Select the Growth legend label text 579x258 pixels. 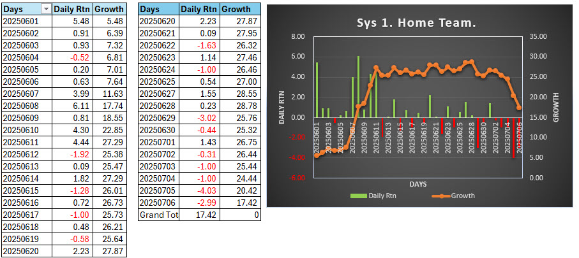[x=463, y=196]
